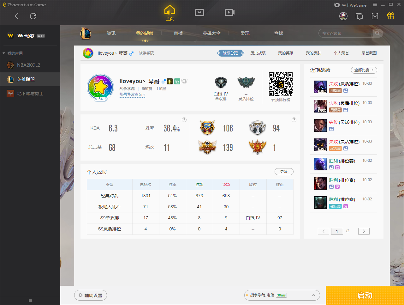404x305 pixels.
Task: Click the yellow 启动 launch button
Action: 365,295
